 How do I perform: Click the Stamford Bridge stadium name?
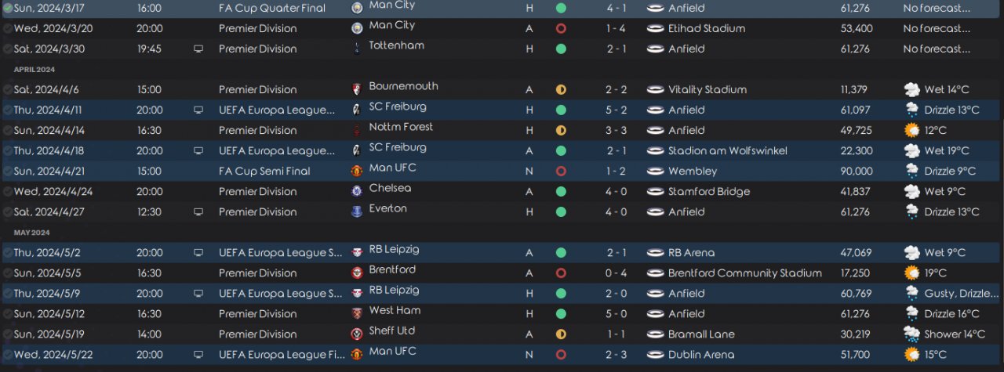pyautogui.click(x=709, y=191)
